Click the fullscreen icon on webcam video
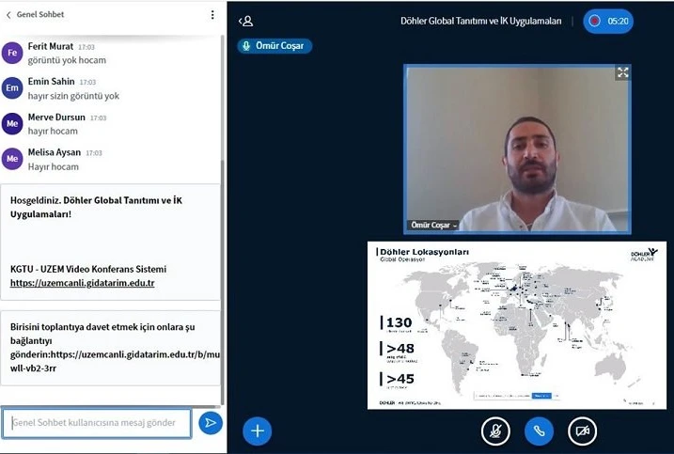 pyautogui.click(x=621, y=72)
